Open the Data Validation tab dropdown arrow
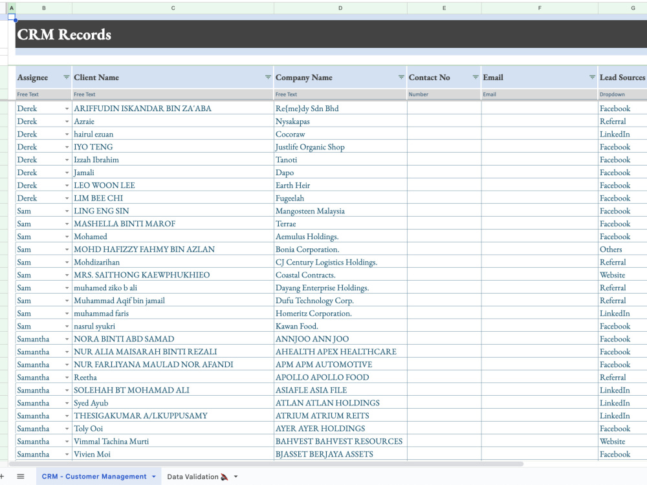Viewport: 647px width, 485px height. tap(236, 476)
